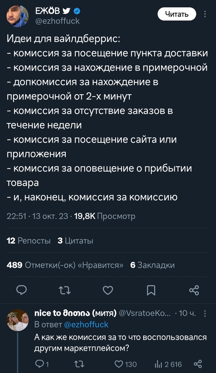Screen dimensions: 216x373
Task: Like митя's reply showing 130 likes
Action: tap(126, 364)
